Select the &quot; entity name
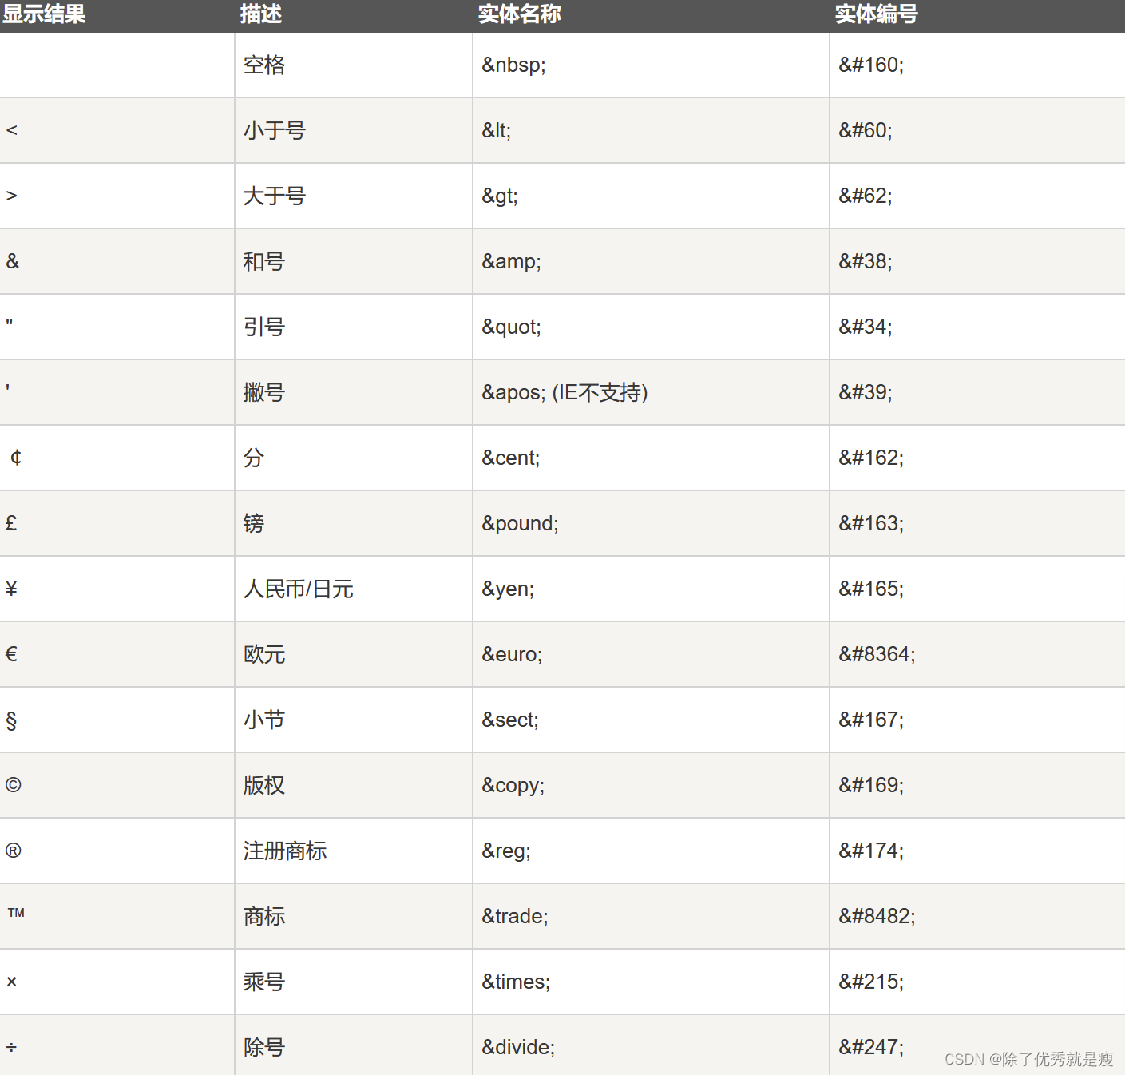The image size is (1125, 1075). tap(511, 327)
